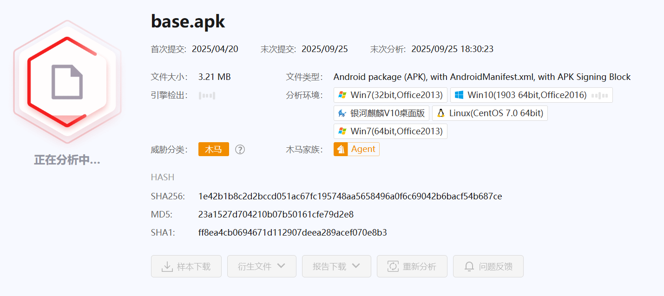This screenshot has height=296, width=664.
Task: Click the MD5 hash value
Action: click(x=276, y=214)
